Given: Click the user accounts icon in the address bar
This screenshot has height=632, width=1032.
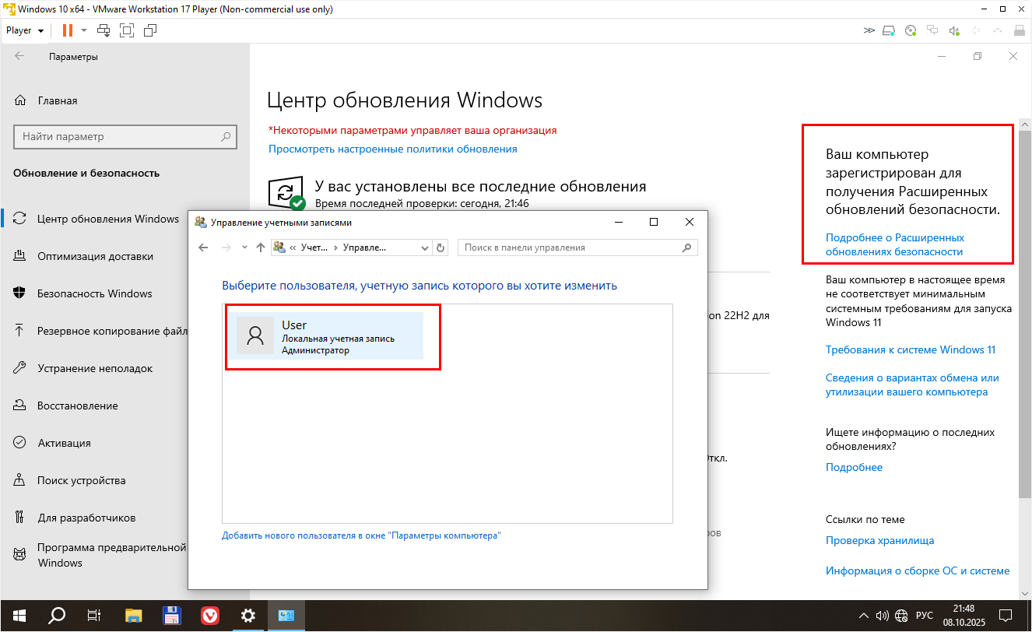Looking at the screenshot, I should [279, 248].
